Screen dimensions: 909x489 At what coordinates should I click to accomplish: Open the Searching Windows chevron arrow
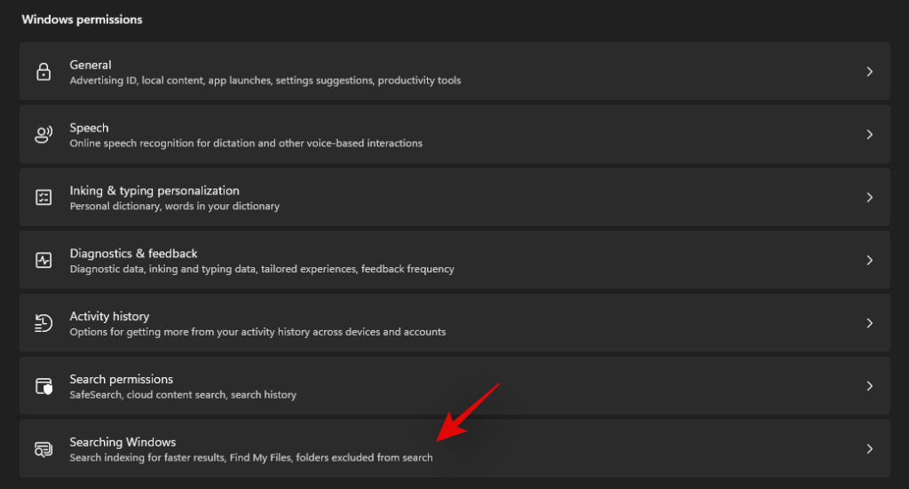(870, 449)
